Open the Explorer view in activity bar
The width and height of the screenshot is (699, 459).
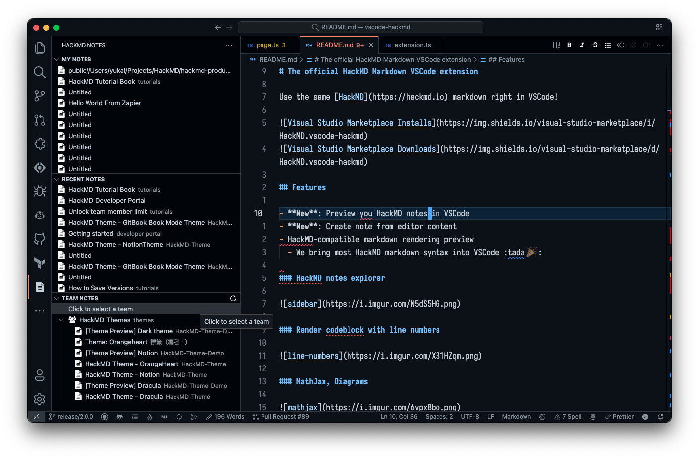(x=40, y=48)
